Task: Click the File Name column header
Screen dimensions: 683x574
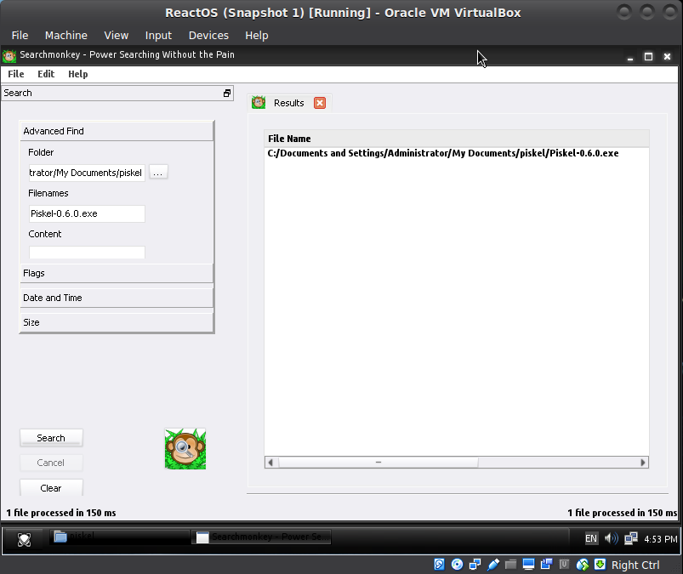Action: tap(457, 139)
